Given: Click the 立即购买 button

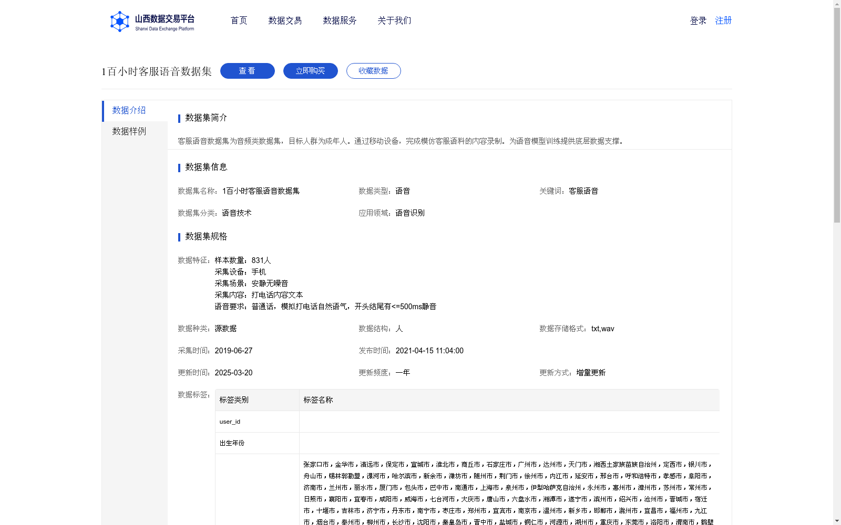Looking at the screenshot, I should pyautogui.click(x=310, y=70).
